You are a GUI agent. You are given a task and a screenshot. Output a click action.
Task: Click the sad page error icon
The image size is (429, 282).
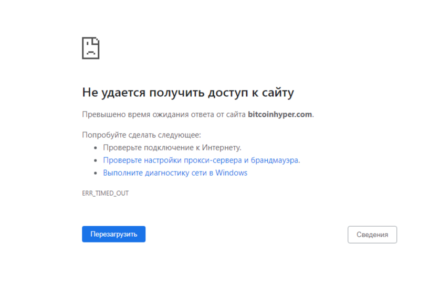(90, 48)
